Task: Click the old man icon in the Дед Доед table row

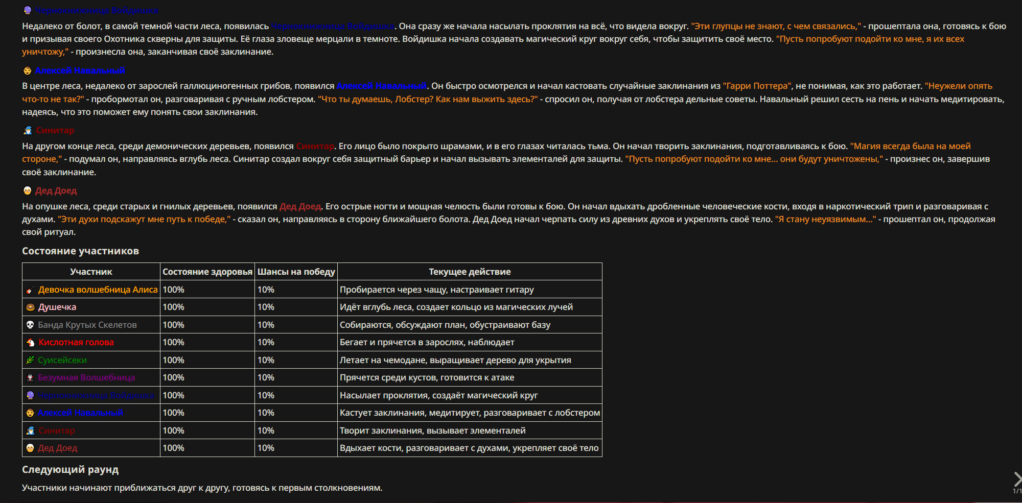Action: coord(30,448)
